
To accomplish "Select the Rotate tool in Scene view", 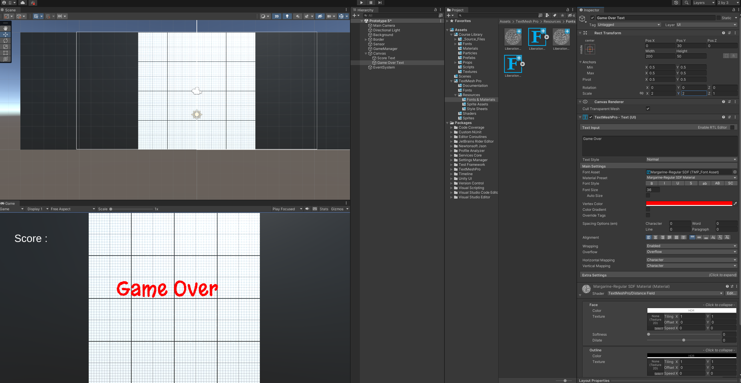I will point(6,41).
